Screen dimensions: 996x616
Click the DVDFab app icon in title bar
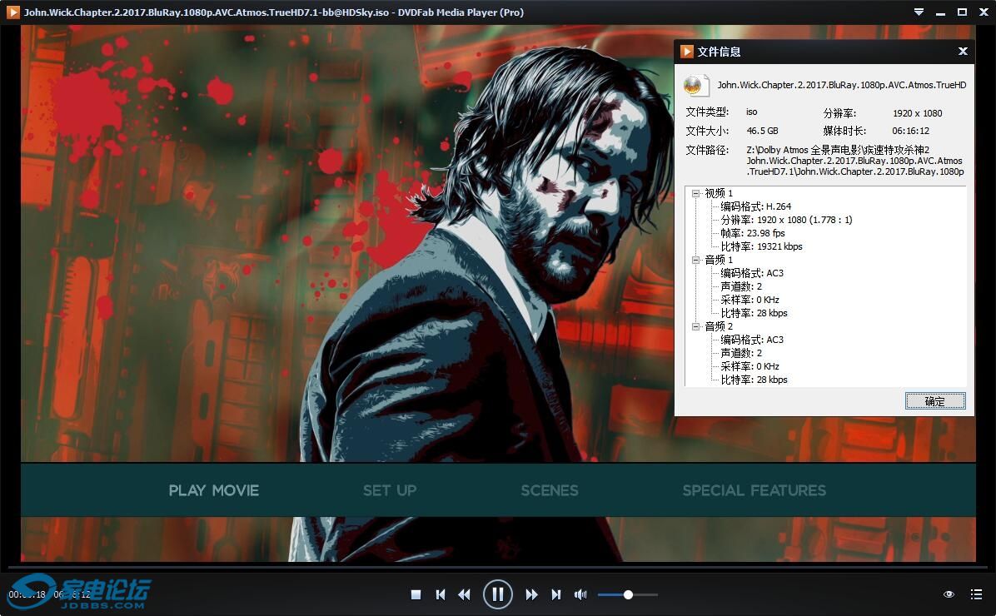pos(12,12)
